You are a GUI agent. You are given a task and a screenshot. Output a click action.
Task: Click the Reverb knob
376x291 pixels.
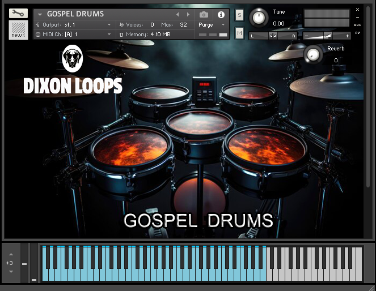click(312, 54)
